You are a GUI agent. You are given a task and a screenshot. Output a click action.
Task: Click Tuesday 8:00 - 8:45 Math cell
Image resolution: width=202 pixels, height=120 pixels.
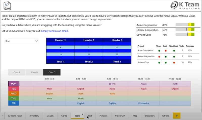coord(49,89)
